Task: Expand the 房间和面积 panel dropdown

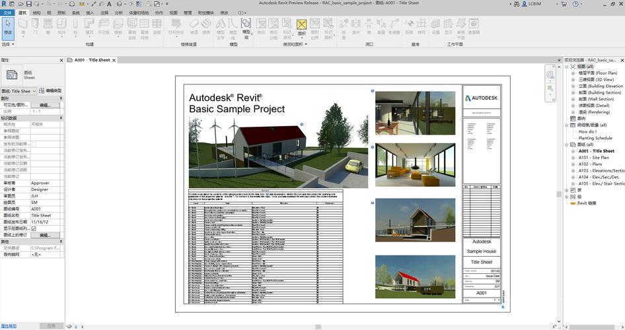Action: point(295,44)
